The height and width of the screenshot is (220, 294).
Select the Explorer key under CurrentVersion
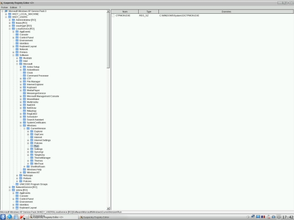coord(39,132)
